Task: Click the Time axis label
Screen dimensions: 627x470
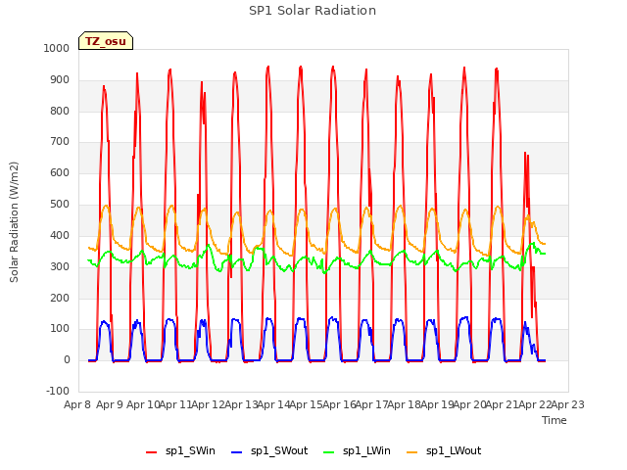Action: coord(555,420)
